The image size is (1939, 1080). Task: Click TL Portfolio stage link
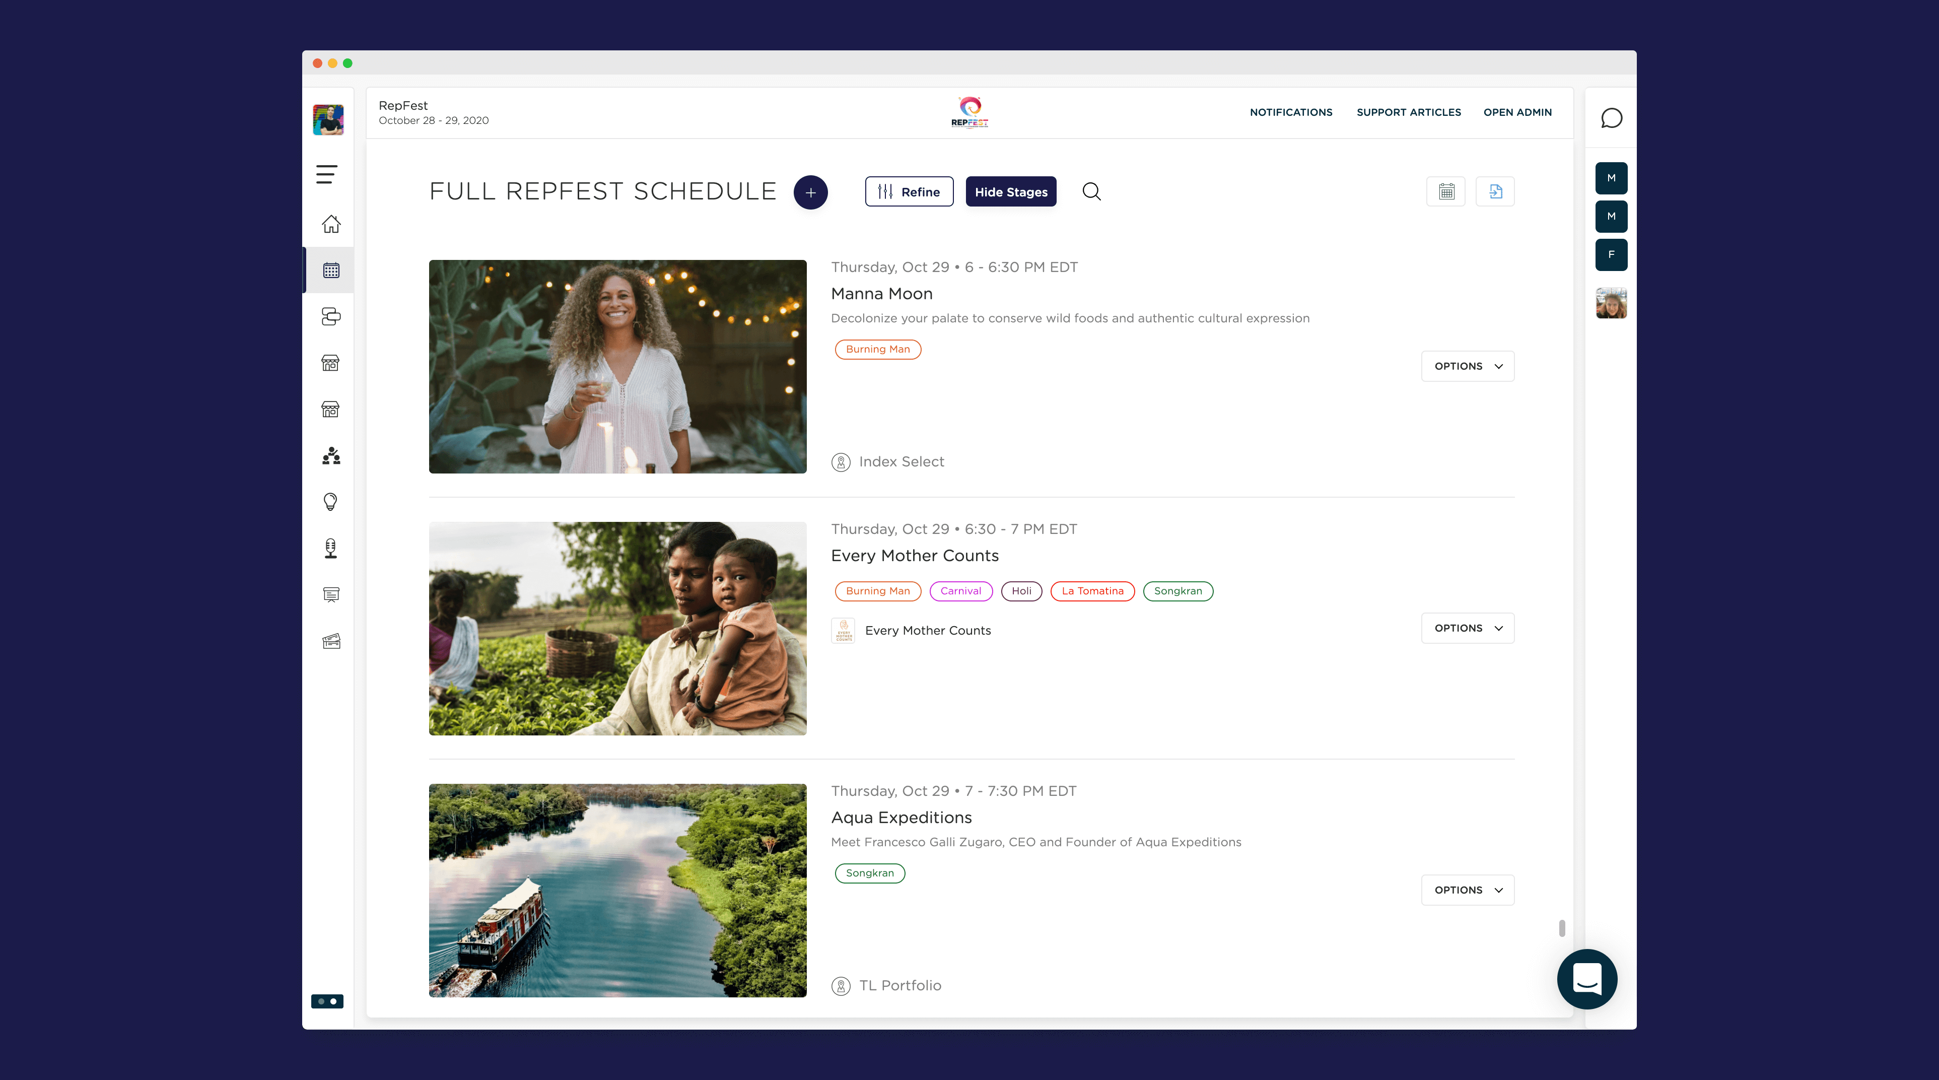pos(899,986)
